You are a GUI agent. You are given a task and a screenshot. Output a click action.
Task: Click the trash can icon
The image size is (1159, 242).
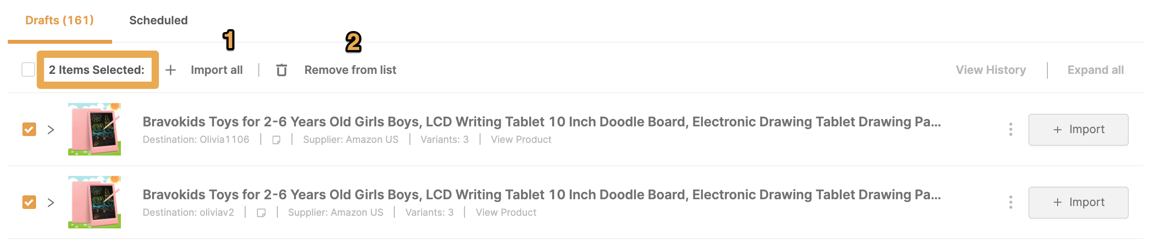(281, 70)
